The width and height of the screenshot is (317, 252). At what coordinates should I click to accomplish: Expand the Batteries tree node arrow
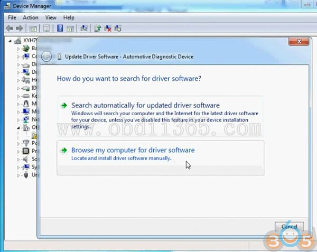pyautogui.click(x=18, y=49)
